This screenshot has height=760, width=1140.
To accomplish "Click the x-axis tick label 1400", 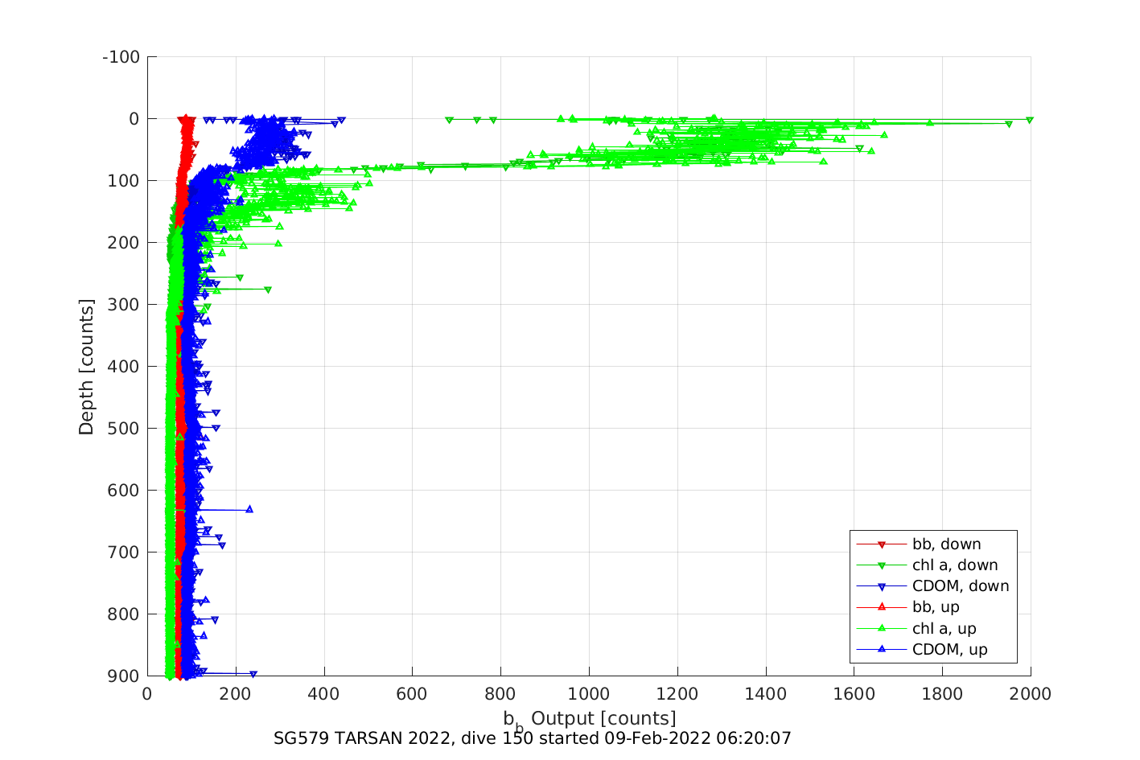I will [766, 694].
